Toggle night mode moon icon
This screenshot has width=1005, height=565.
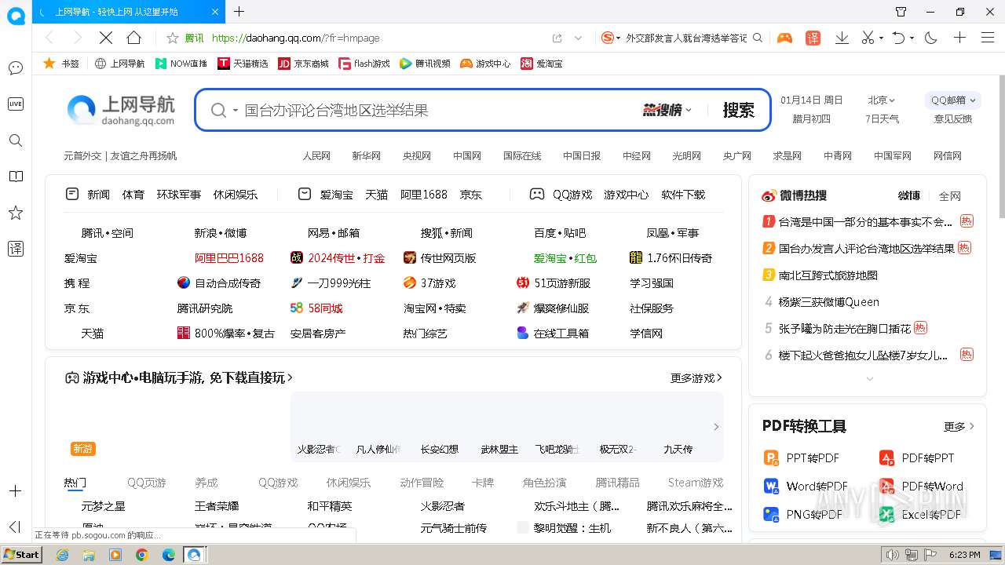pyautogui.click(x=931, y=38)
